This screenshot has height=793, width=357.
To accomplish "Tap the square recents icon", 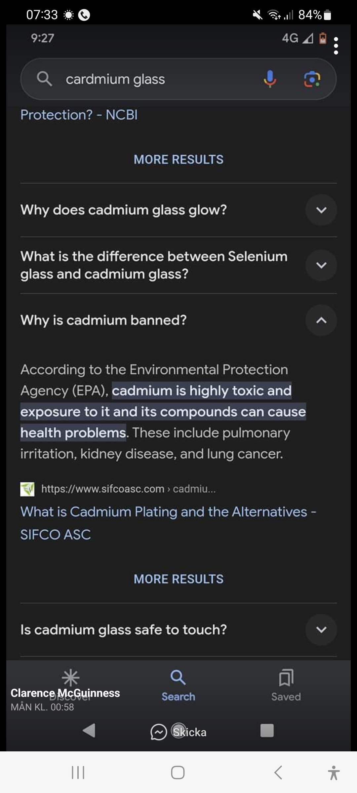I will pos(267,731).
